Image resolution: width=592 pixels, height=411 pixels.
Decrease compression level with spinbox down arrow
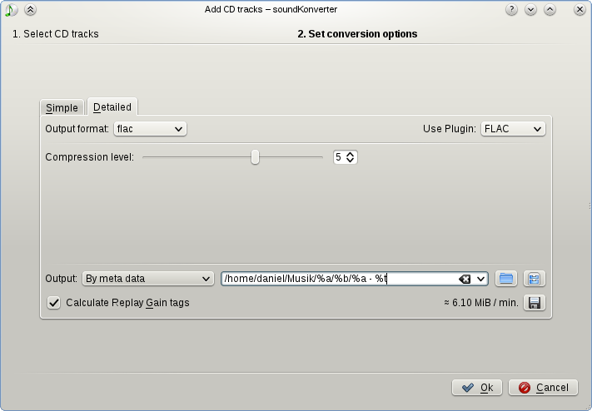350,161
